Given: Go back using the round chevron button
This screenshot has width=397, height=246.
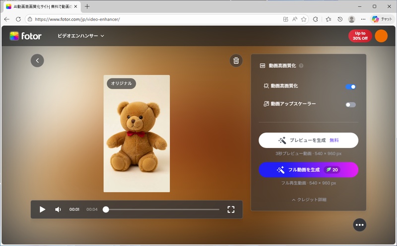Looking at the screenshot, I should (37, 60).
